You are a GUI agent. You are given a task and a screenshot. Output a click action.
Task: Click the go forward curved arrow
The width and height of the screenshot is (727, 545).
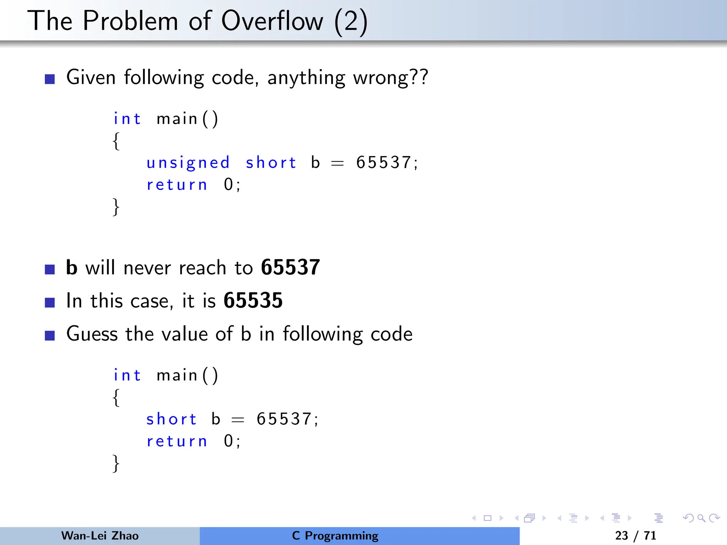pos(714,518)
